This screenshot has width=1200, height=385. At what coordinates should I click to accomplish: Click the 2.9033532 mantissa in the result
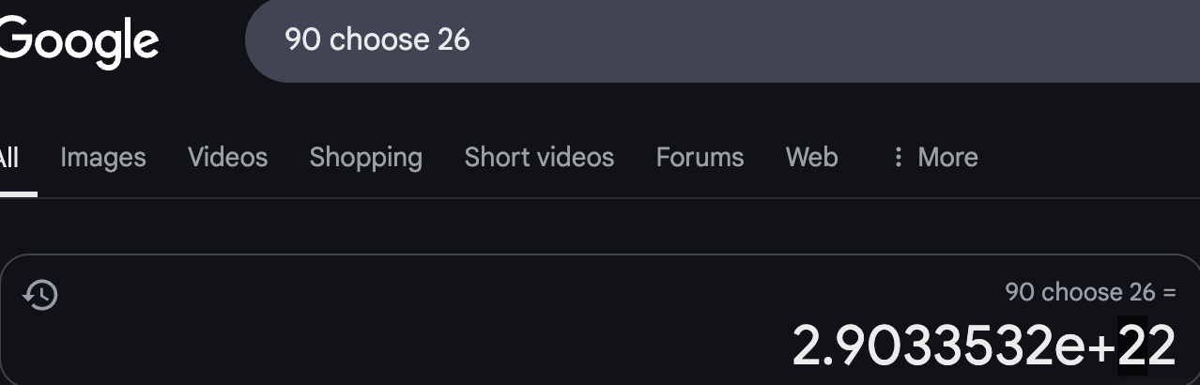click(925, 346)
